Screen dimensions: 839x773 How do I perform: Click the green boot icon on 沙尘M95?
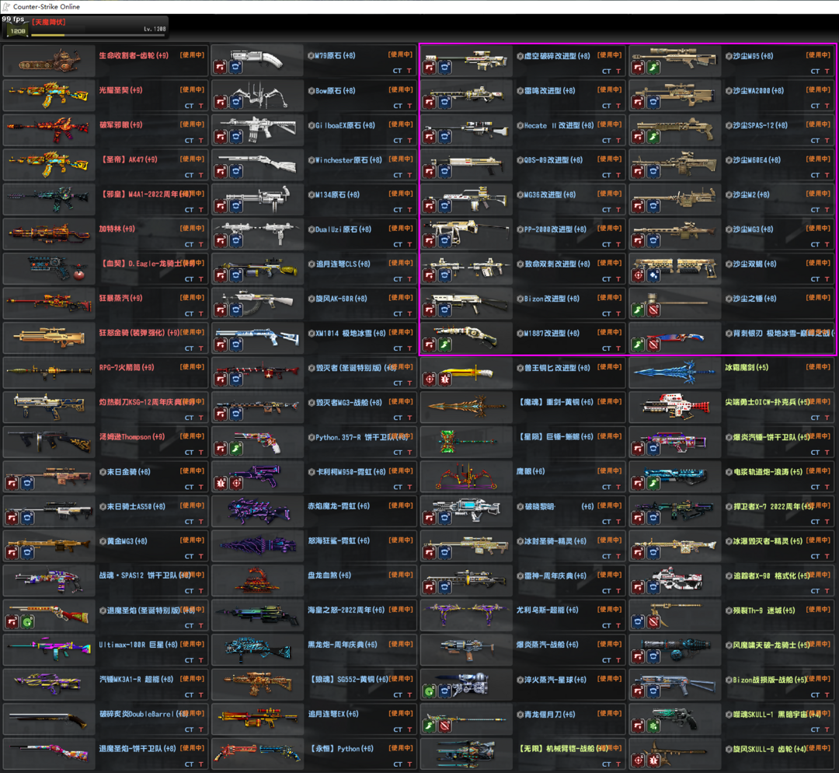pos(653,67)
